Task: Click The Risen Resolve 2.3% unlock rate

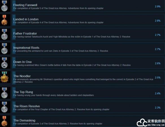Action: 158,108
